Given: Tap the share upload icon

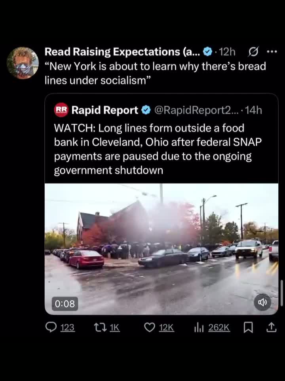Looking at the screenshot, I should pos(271,327).
